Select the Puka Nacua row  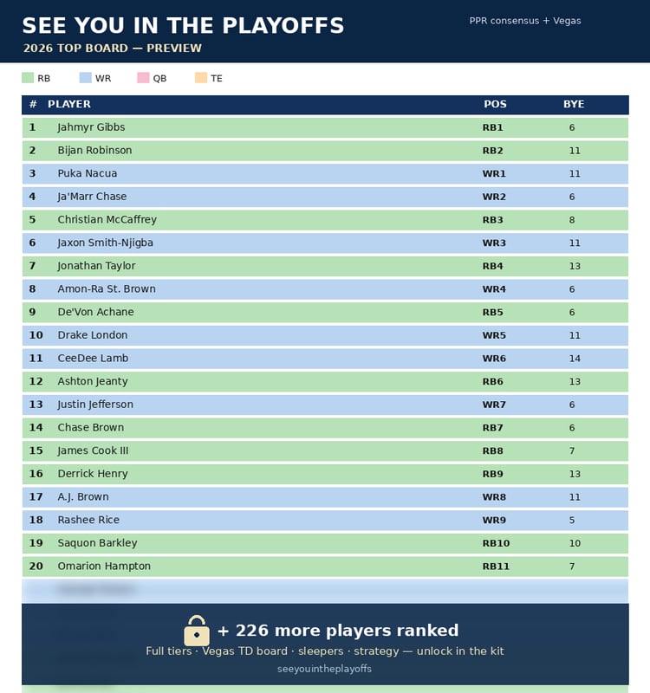pos(325,174)
